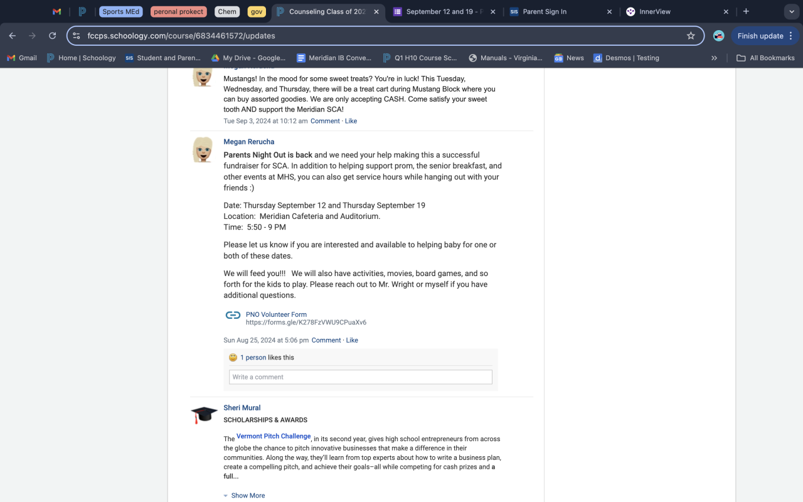
Task: Click the smiley emoji beside 1 person
Action: tap(233, 357)
